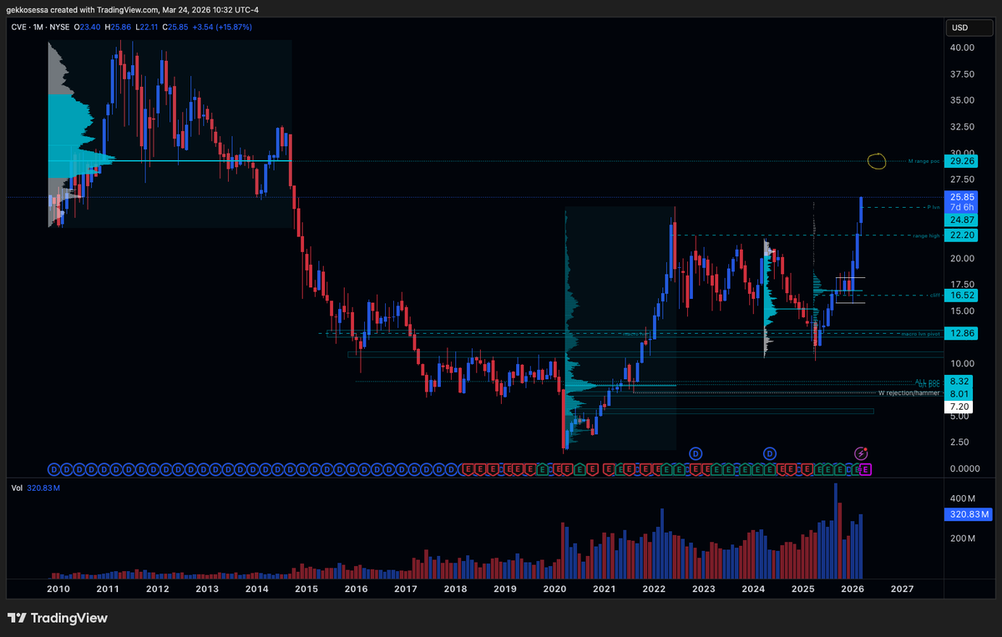Click the current price label 25.85
Image resolution: width=1002 pixels, height=637 pixels.
[963, 197]
